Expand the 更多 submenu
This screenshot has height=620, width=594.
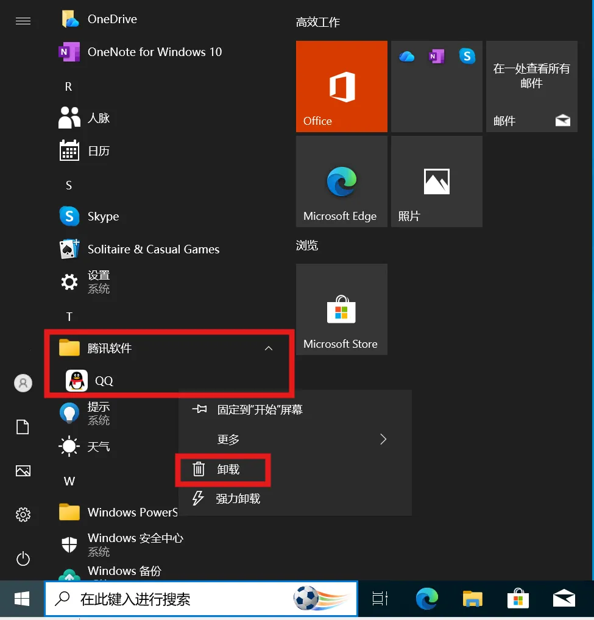pos(295,439)
